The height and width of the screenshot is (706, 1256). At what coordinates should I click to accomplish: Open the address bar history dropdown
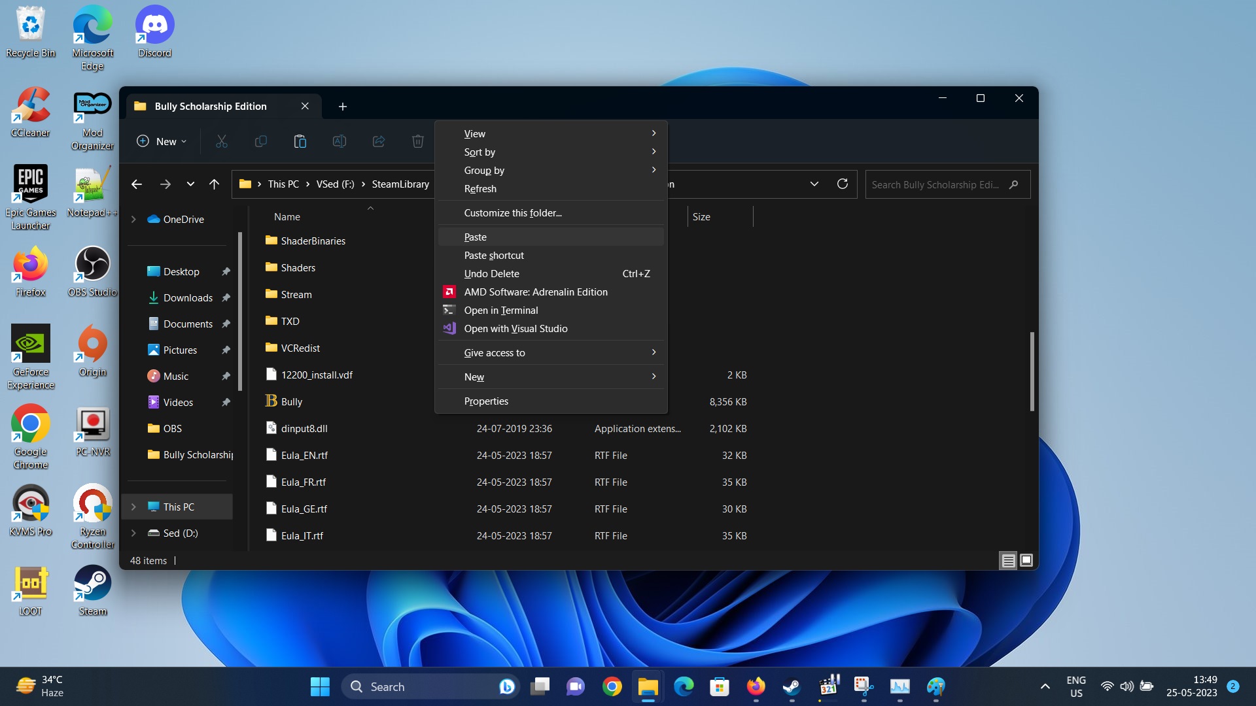(x=814, y=184)
